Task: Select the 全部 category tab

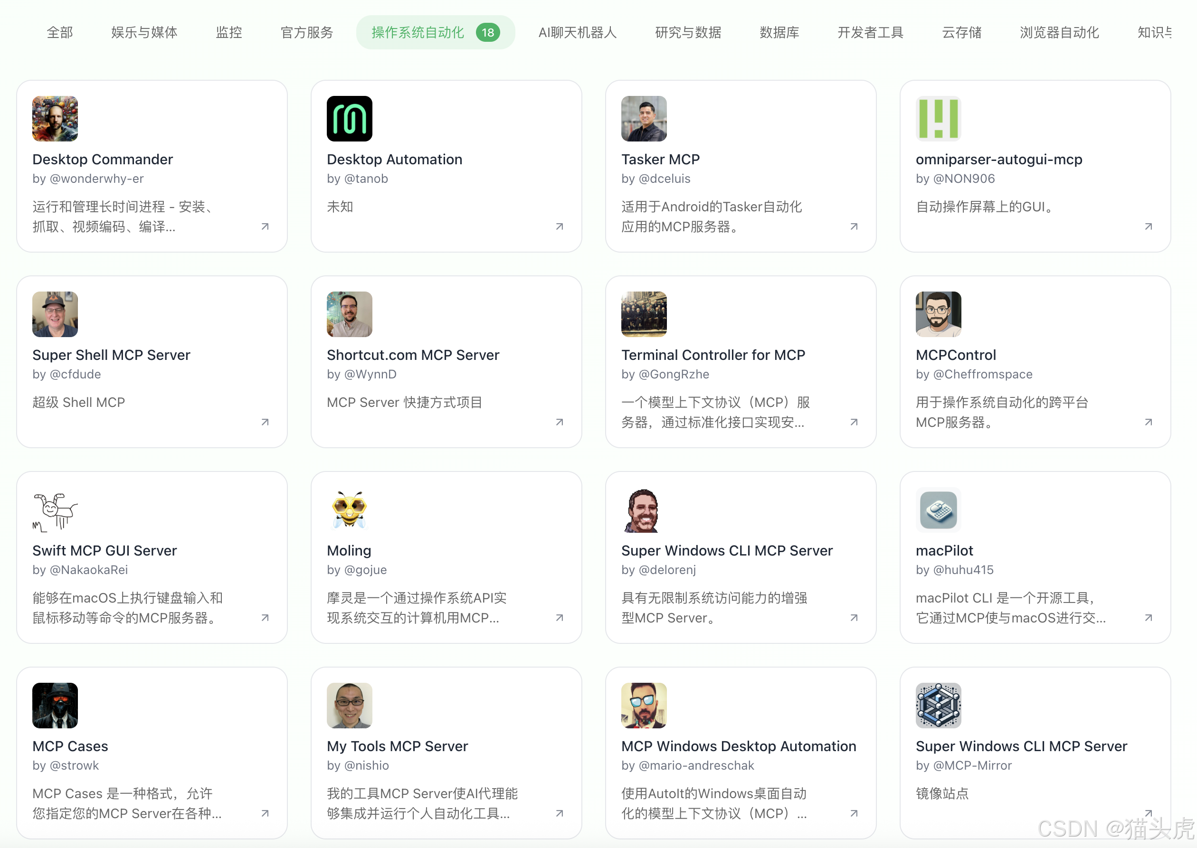Action: (x=59, y=32)
